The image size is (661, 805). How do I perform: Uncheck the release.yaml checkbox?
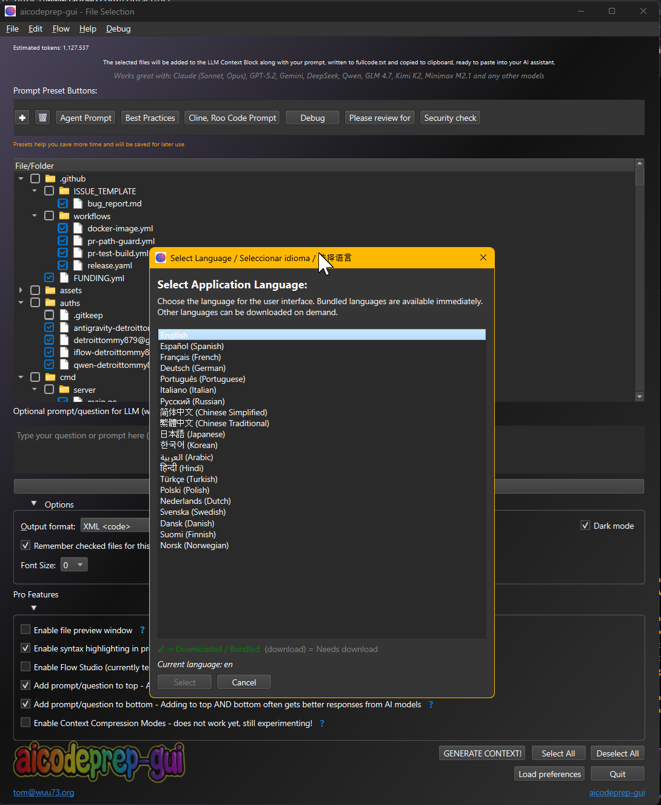(63, 265)
